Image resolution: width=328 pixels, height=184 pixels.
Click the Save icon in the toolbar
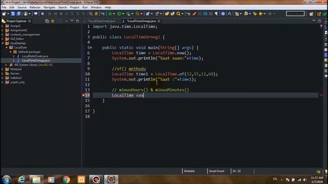pos(13,14)
